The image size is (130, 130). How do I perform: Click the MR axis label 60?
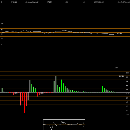coord(127,81)
